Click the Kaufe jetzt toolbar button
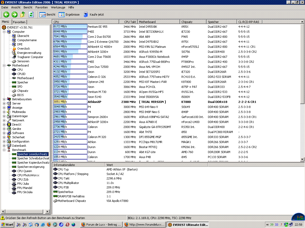 (93, 15)
